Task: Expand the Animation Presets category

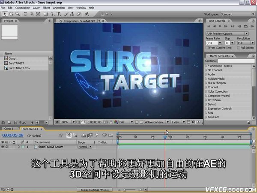Action: click(x=206, y=66)
